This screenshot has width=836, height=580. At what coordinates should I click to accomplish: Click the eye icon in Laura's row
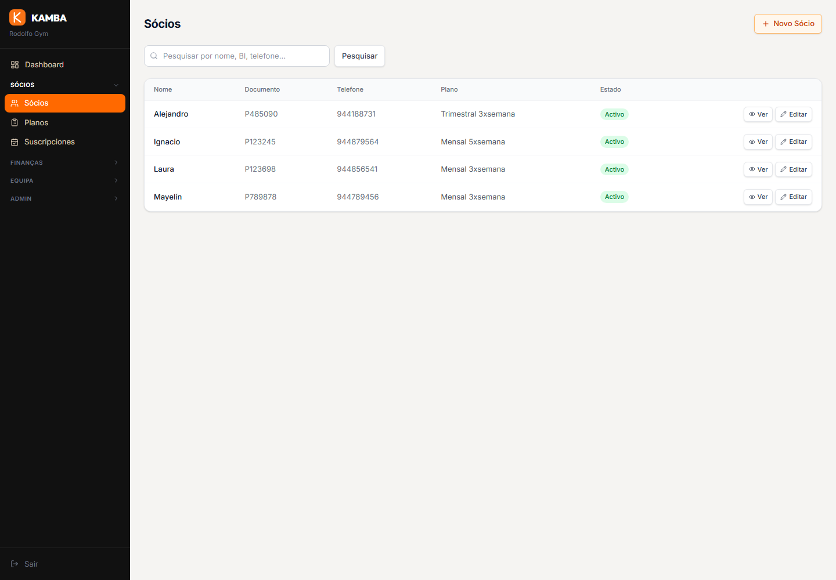point(752,169)
